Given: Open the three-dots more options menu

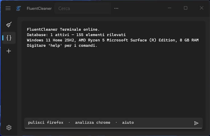Looking at the screenshot, I should (116, 8).
